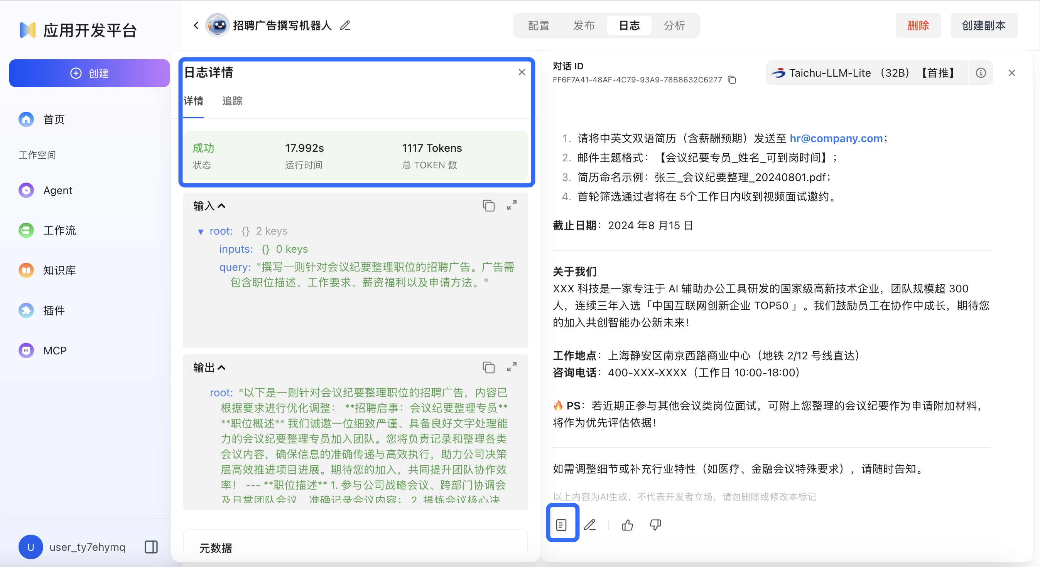
Task: Expand the 输入 panel to fullscreen
Action: pyautogui.click(x=512, y=205)
